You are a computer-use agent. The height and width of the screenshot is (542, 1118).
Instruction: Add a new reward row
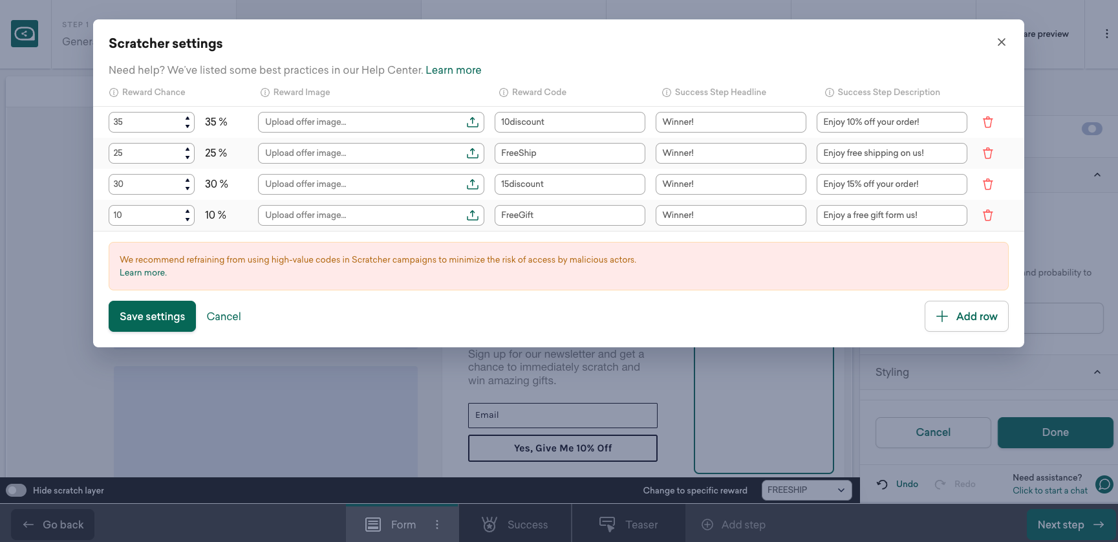(966, 316)
